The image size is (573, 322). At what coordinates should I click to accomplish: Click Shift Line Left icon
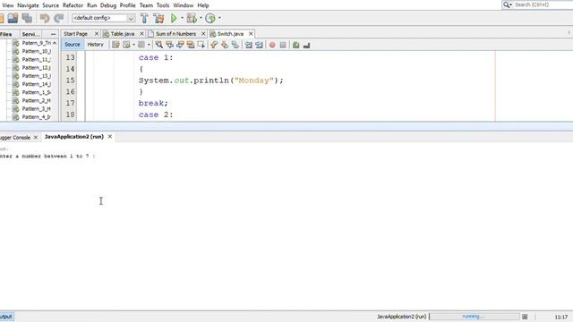249,45
